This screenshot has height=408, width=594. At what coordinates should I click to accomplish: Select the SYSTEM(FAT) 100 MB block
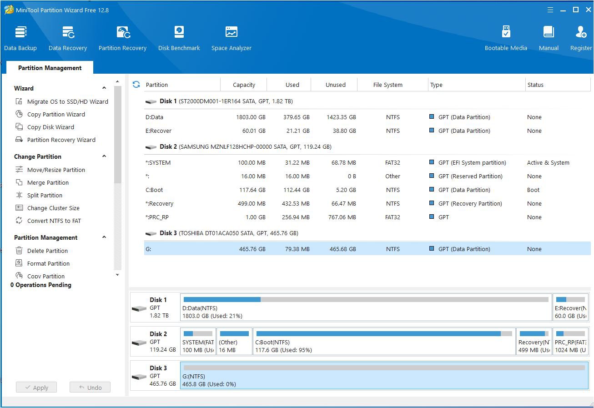pos(198,342)
